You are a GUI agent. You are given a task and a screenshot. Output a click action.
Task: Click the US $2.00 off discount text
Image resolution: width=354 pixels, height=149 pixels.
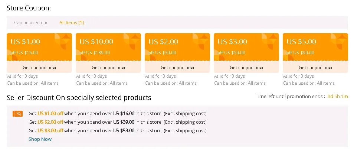(x=50, y=122)
